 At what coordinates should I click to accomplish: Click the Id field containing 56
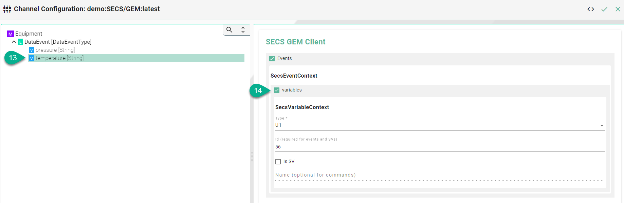tap(440, 147)
